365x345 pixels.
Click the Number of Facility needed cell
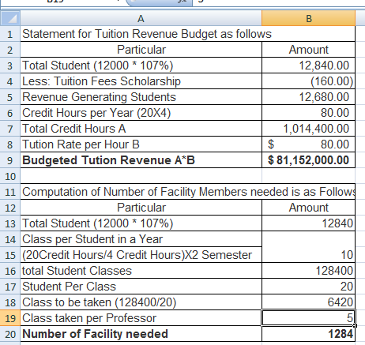(141, 334)
